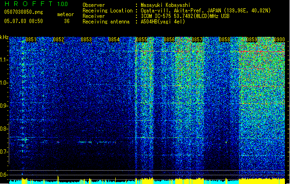Click the HROFFT 1.0.0 title text
This screenshot has height=184, width=290.
point(36,4)
